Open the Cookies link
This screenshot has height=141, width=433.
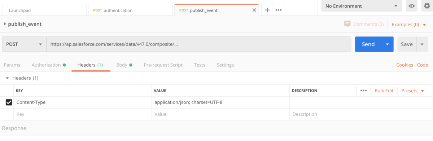click(x=404, y=65)
